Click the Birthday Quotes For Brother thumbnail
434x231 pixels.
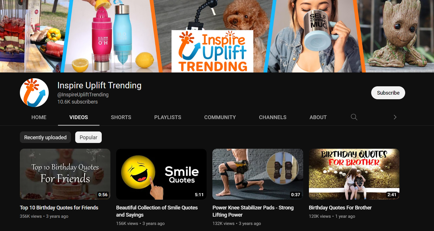(354, 174)
